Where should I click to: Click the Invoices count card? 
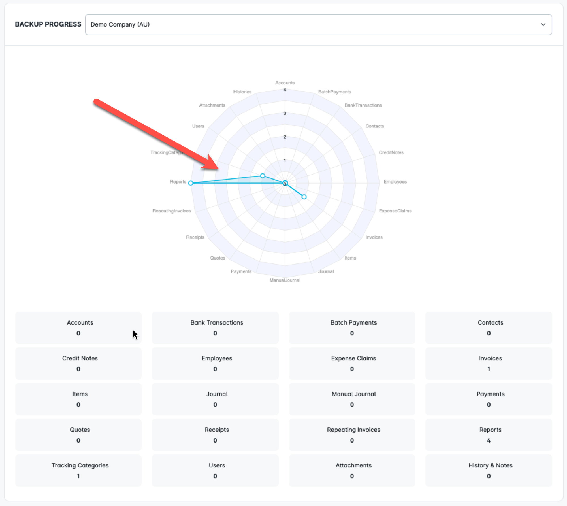[x=489, y=363]
